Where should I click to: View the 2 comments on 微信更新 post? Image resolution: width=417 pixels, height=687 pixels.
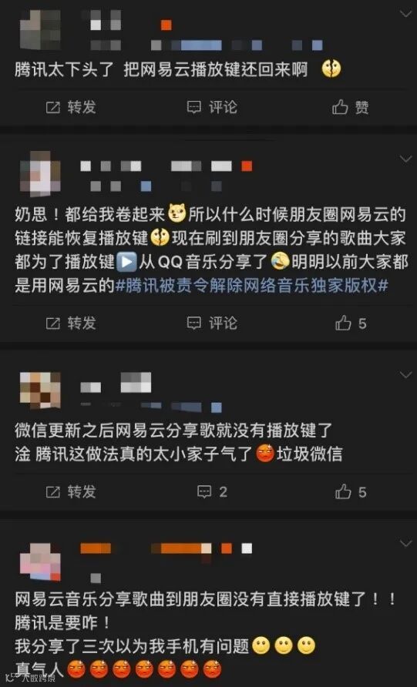[212, 491]
